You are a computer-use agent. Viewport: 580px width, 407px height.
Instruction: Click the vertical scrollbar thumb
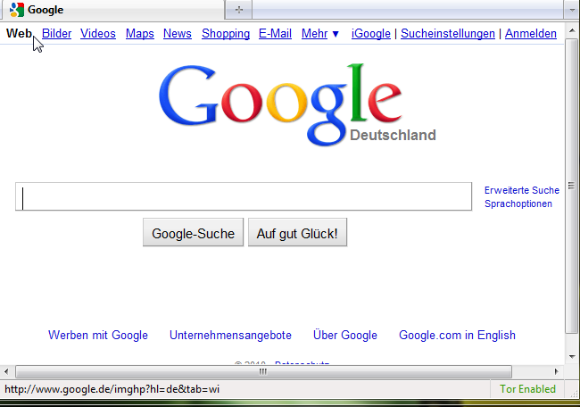click(572, 185)
